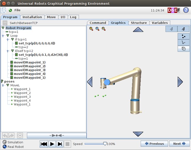Click the Previous button

[154, 144]
